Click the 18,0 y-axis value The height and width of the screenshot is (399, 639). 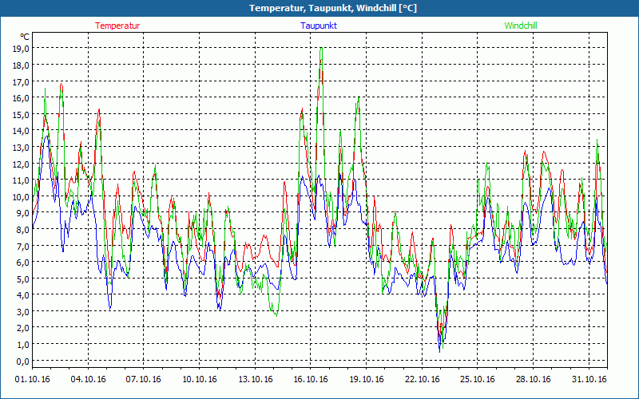point(21,65)
